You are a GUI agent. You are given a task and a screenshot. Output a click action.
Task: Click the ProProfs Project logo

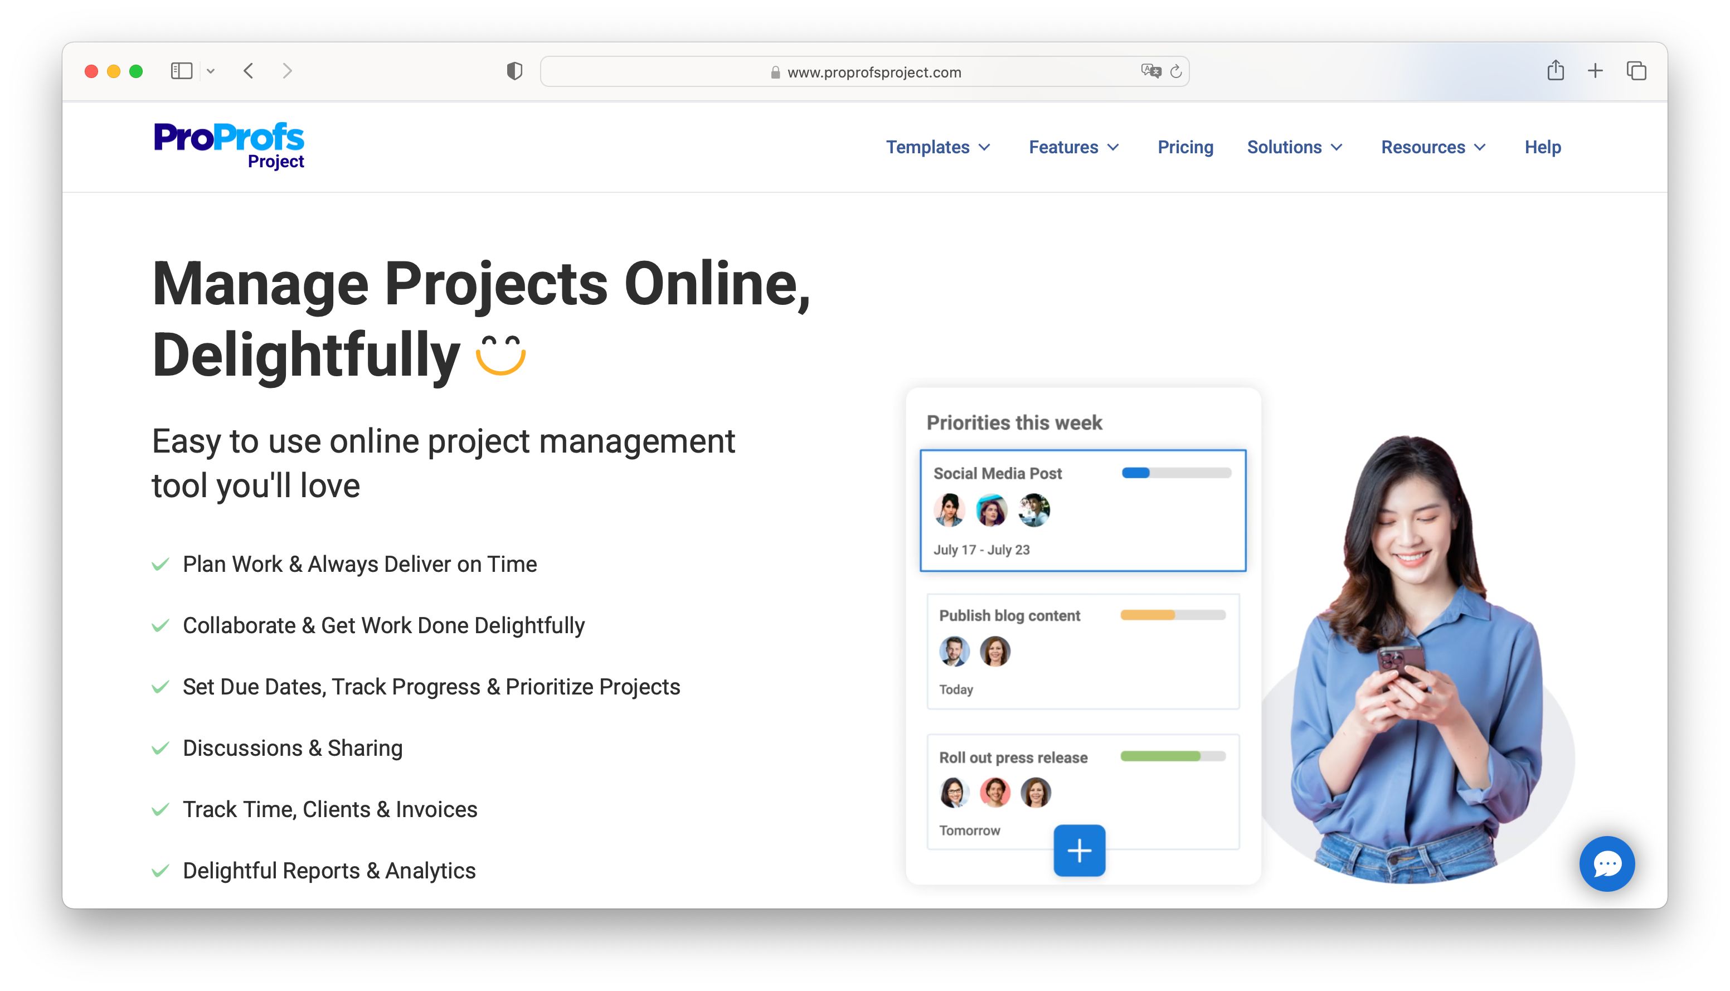coord(229,145)
